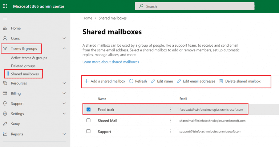279x147 pixels.
Task: Click the Setup wrench icon
Action: [5, 124]
